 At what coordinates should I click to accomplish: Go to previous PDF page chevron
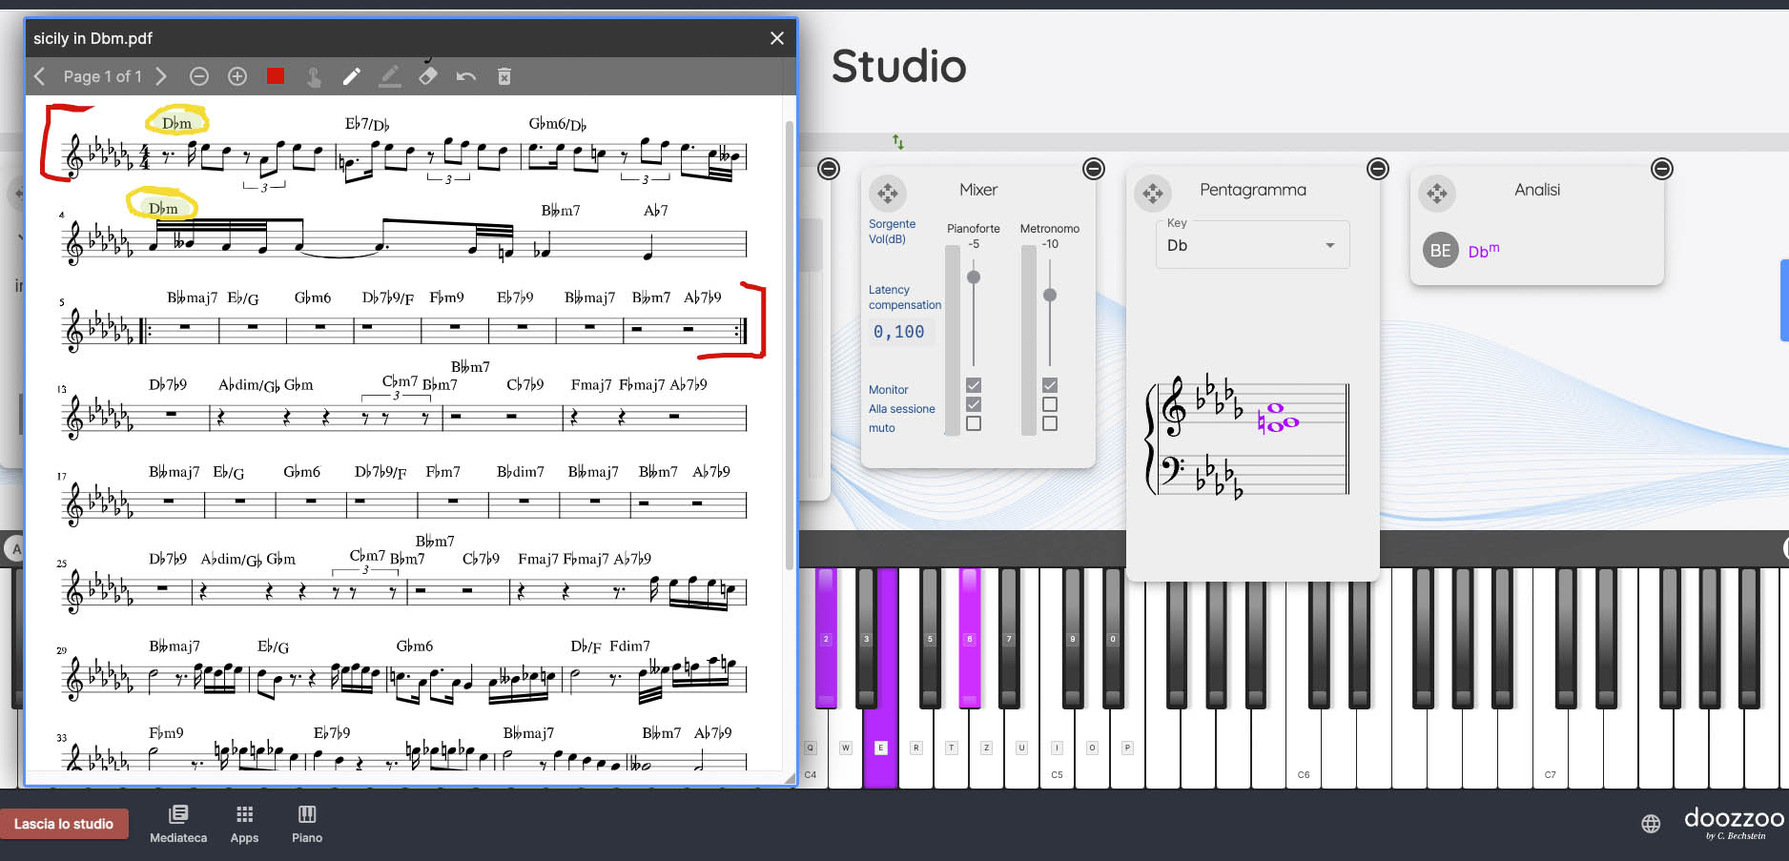[40, 76]
